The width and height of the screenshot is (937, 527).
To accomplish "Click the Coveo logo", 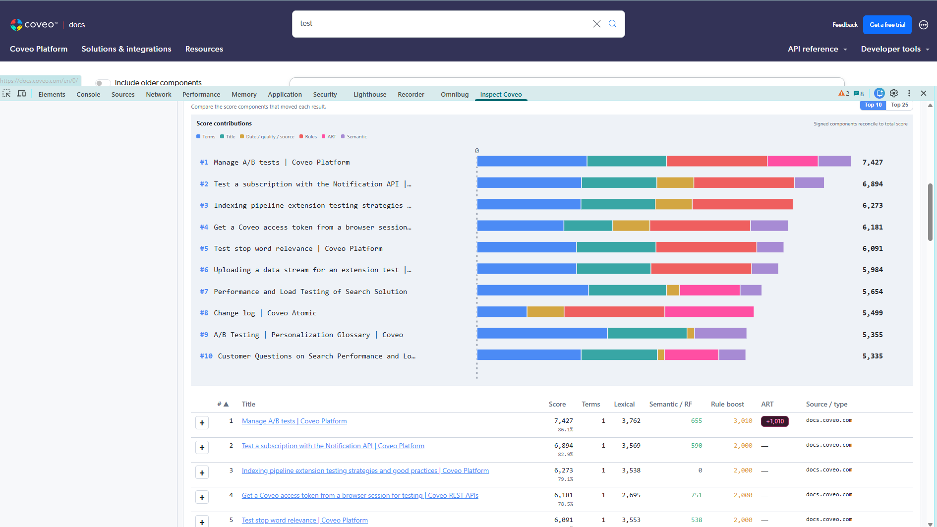I will (x=34, y=24).
